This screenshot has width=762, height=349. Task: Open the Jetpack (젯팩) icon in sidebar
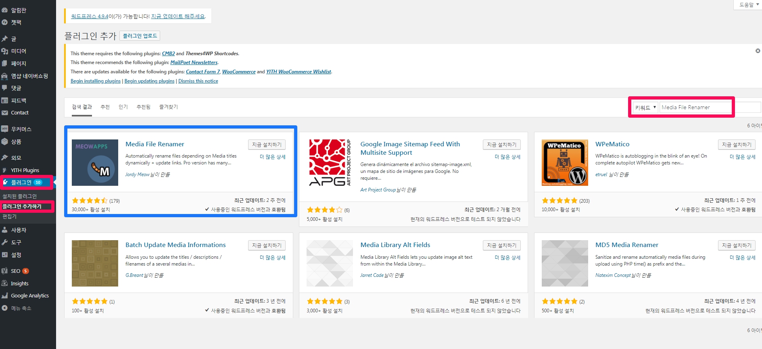(5, 23)
